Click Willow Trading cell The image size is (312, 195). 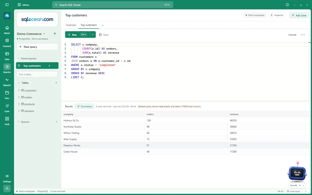[x=103, y=133]
